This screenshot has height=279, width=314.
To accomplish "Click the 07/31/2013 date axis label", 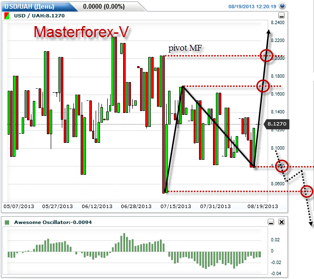I will pyautogui.click(x=215, y=206).
